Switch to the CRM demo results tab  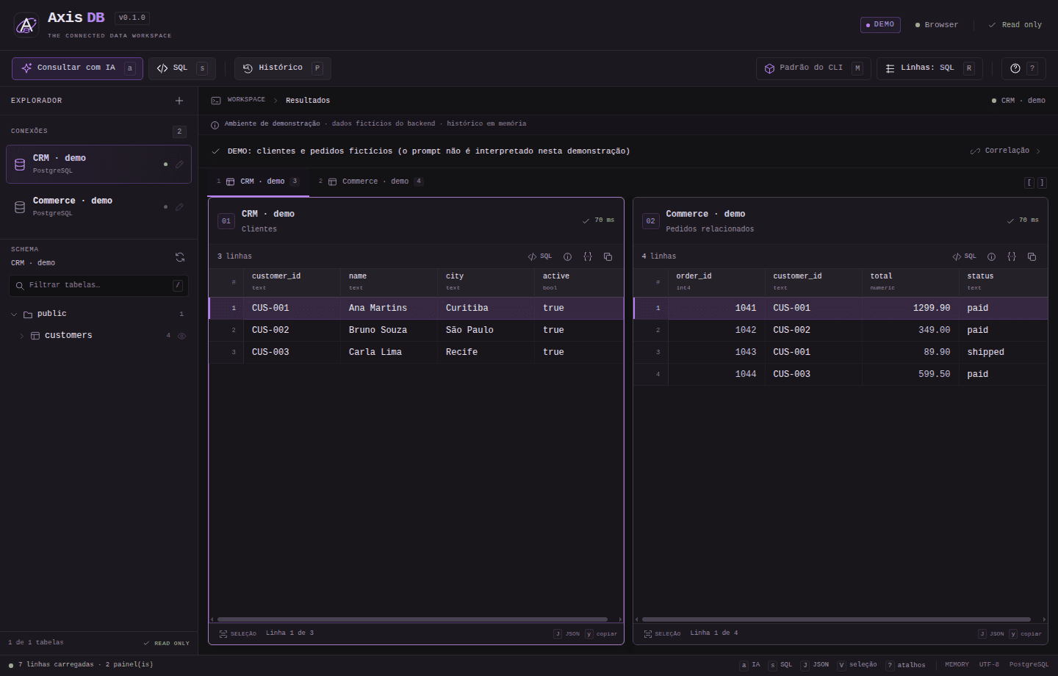pos(258,181)
